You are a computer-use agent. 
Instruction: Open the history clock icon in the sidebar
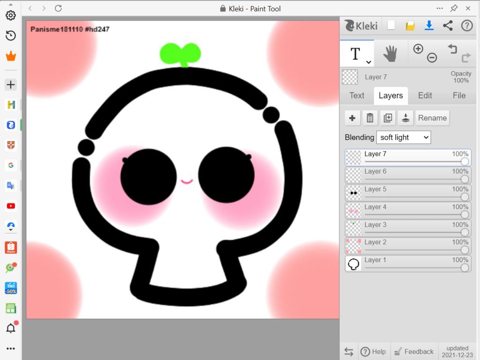(x=11, y=36)
